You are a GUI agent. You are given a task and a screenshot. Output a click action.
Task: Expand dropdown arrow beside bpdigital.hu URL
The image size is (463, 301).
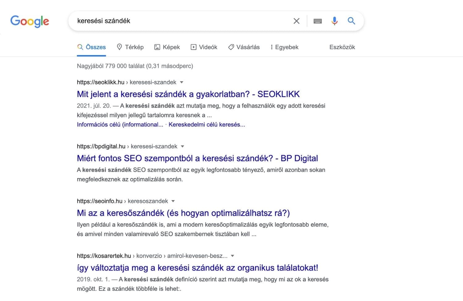click(182, 146)
